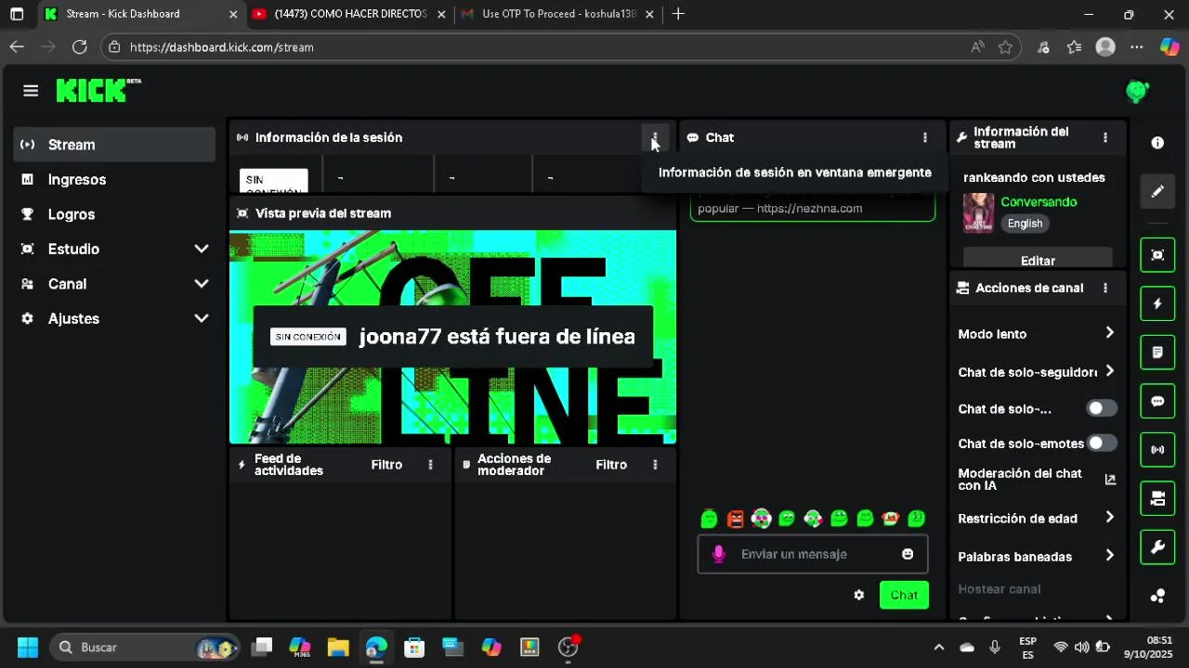
Task: Switch to the YouTube COMO HACER DIRECTOS tab
Action: tap(348, 14)
